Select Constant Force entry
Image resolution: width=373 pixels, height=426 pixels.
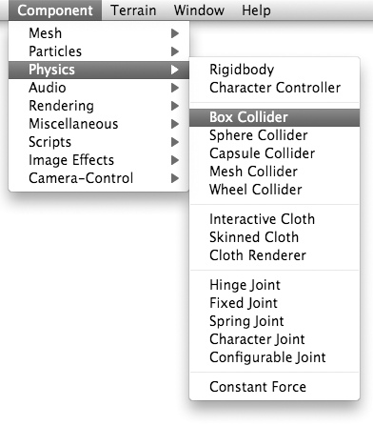click(x=275, y=387)
